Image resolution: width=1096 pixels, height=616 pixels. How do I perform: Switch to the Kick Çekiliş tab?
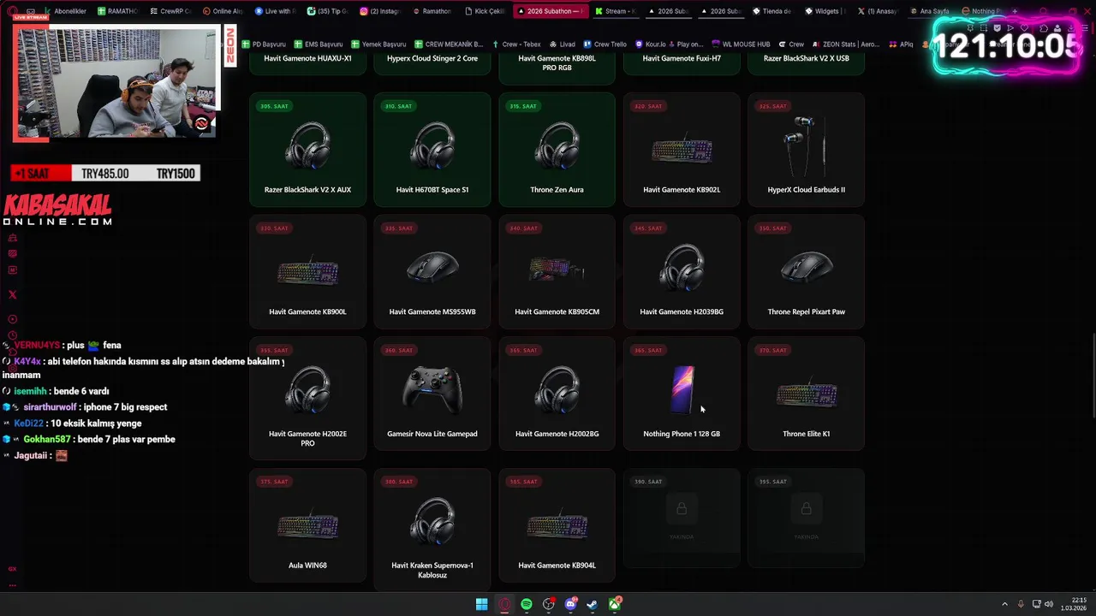tap(485, 11)
